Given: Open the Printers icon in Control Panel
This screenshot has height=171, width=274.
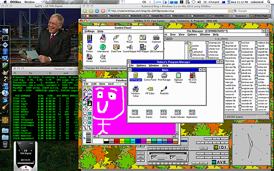Looking at the screenshot, I should point(89,48).
